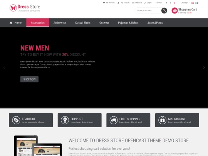Click the padlock Mauris Nisi icon
Viewport: 208px width, 156px height.
click(x=162, y=120)
